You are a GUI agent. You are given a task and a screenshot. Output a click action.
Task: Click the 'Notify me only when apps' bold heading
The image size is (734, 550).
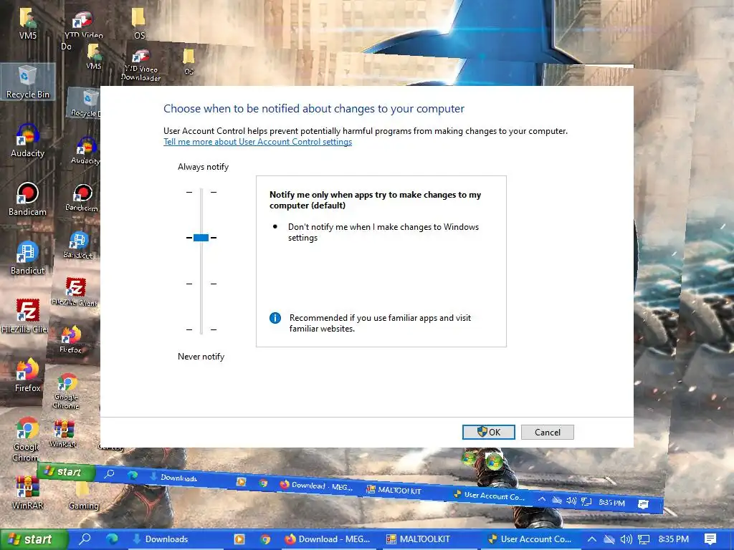[375, 200]
